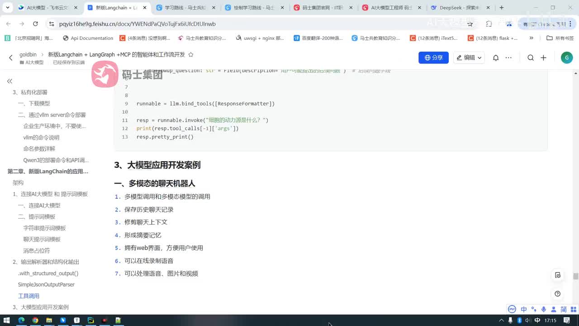Open Microsoft Edge from taskbar
579x326 pixels.
(x=21, y=320)
